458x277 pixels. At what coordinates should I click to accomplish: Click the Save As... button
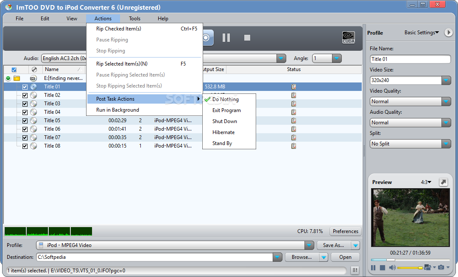click(334, 245)
